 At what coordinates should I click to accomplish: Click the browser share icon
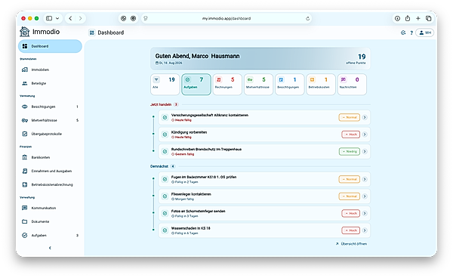(x=408, y=18)
